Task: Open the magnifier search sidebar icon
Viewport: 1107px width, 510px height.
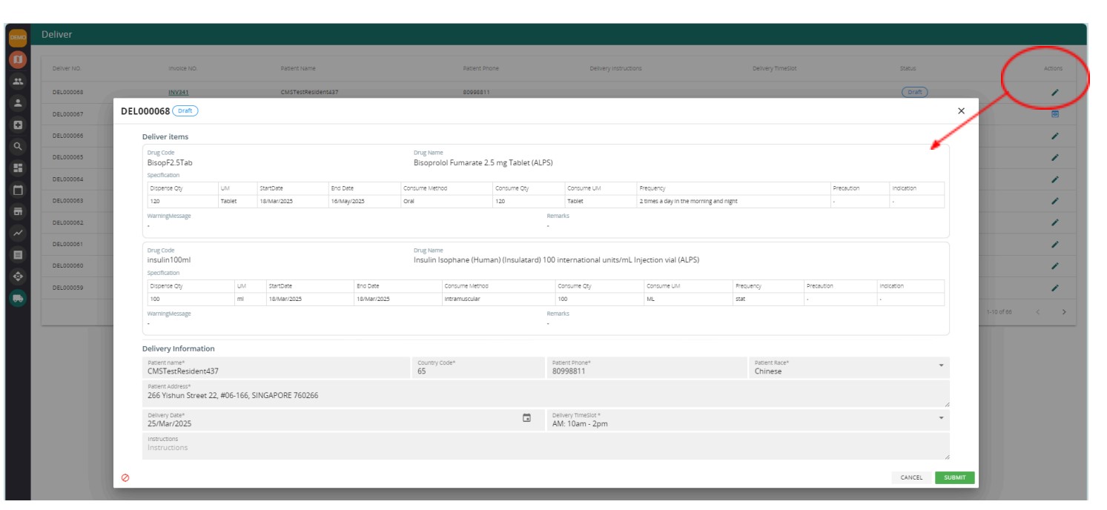Action: click(18, 147)
